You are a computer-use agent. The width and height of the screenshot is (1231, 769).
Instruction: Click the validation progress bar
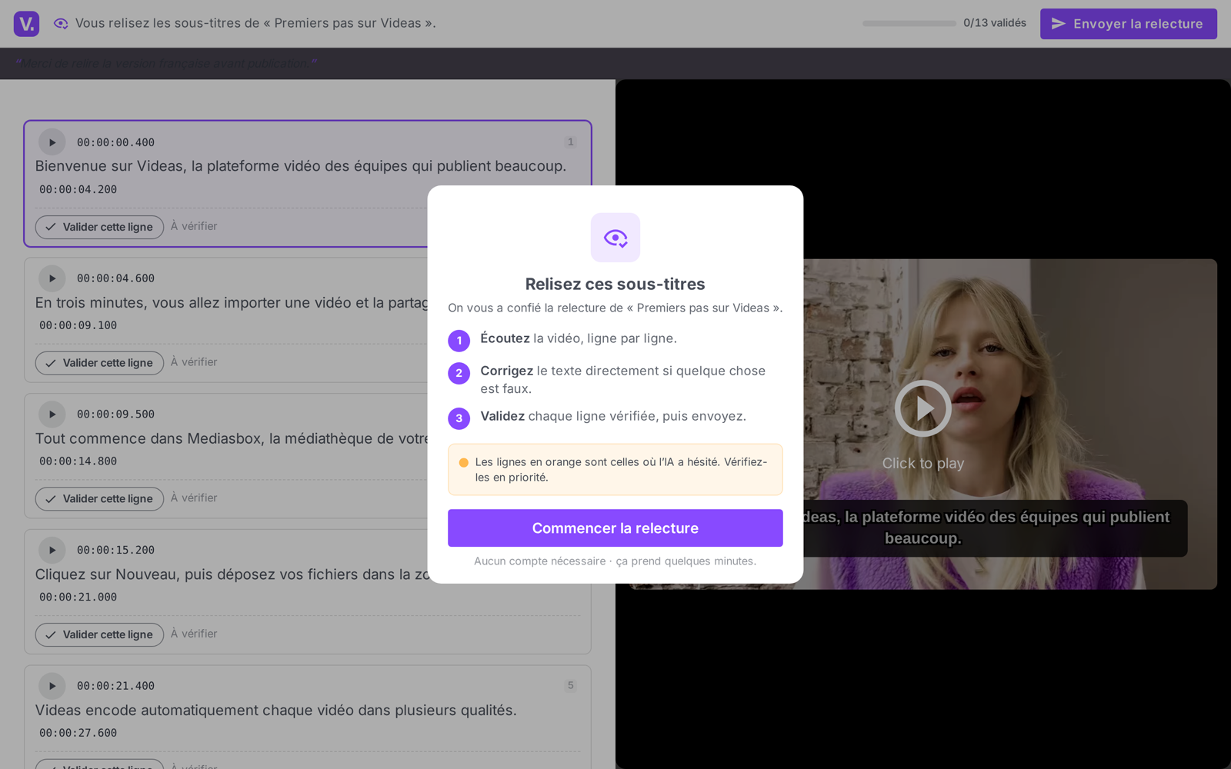pos(909,23)
